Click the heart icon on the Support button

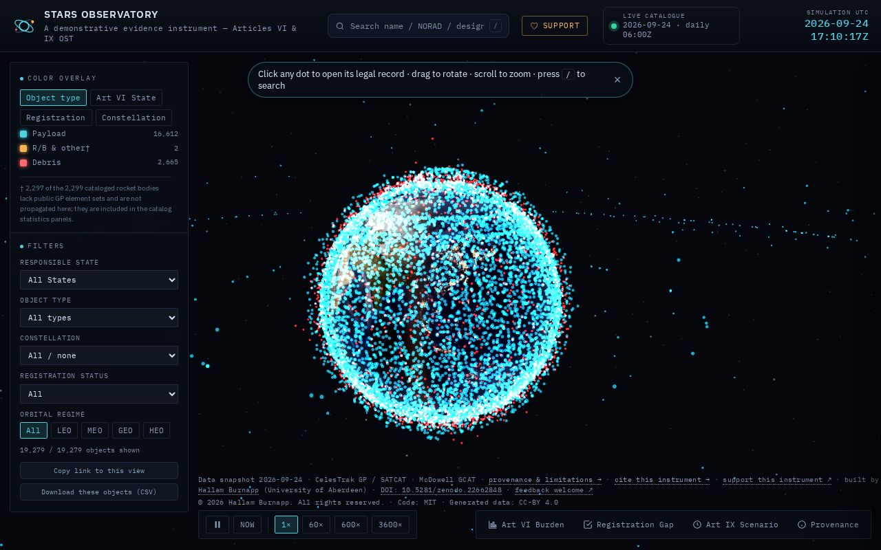[534, 26]
